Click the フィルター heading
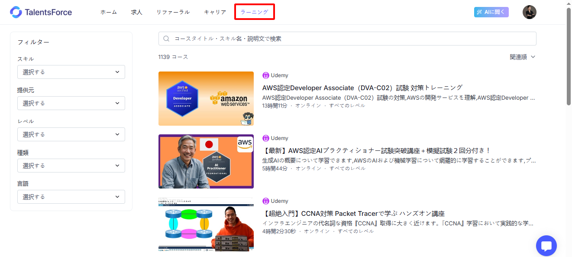 [x=33, y=42]
